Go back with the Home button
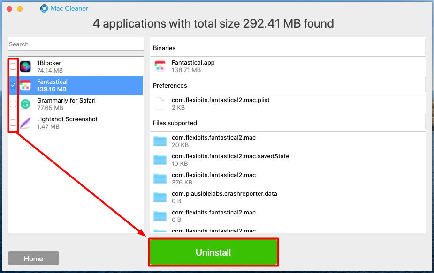The image size is (434, 273). [x=33, y=258]
